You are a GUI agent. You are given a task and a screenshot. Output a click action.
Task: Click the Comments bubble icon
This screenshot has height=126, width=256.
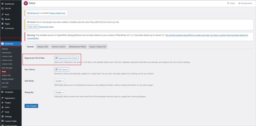point(2,28)
